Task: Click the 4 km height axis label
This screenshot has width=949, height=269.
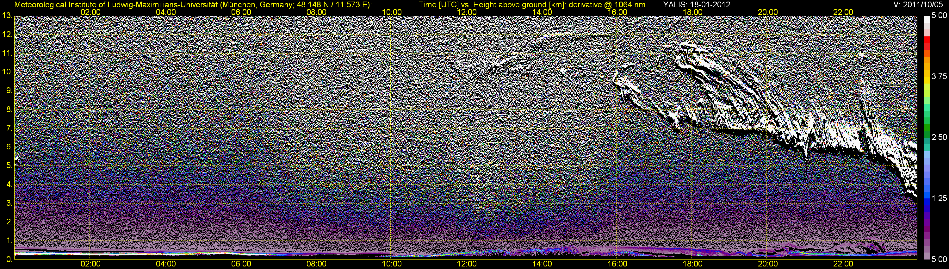Action: click(9, 185)
